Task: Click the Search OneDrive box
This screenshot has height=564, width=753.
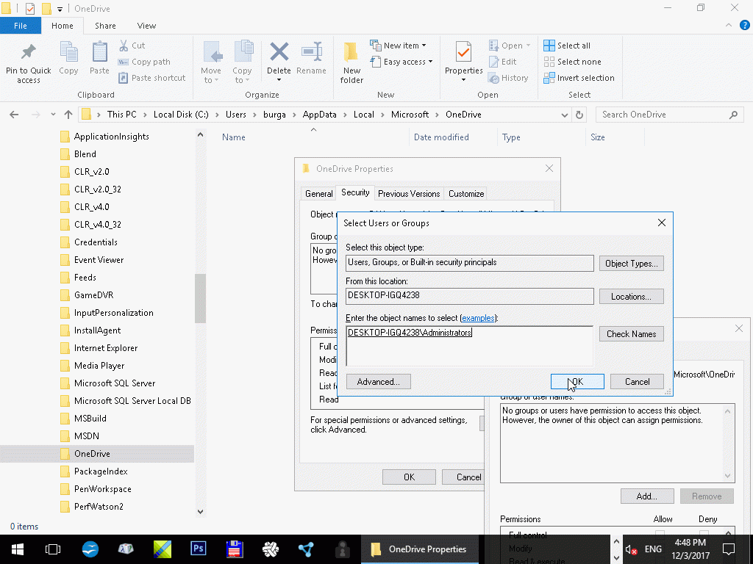Action: (669, 115)
